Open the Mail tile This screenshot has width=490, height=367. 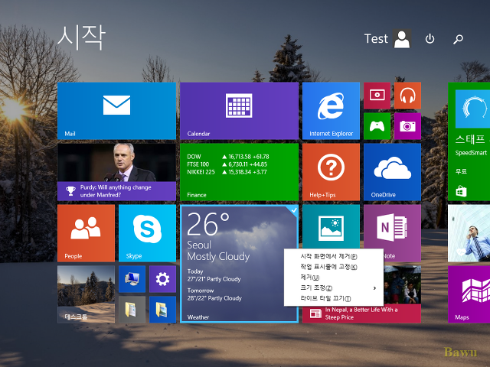[116, 111]
